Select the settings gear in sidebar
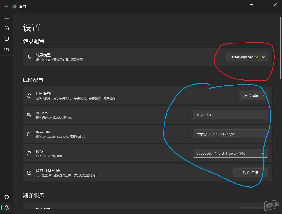The height and width of the screenshot is (214, 282). point(6,208)
